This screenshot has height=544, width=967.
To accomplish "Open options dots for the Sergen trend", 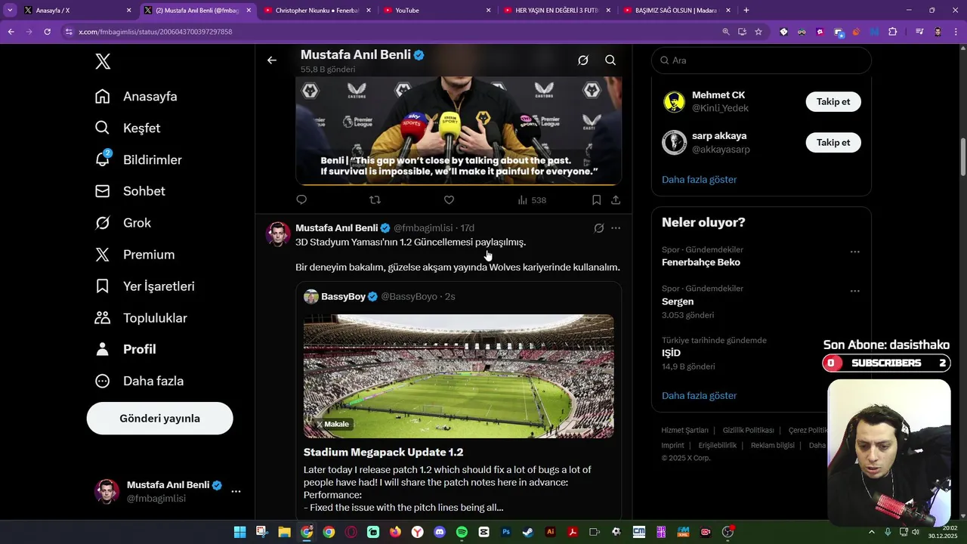I will click(x=855, y=291).
